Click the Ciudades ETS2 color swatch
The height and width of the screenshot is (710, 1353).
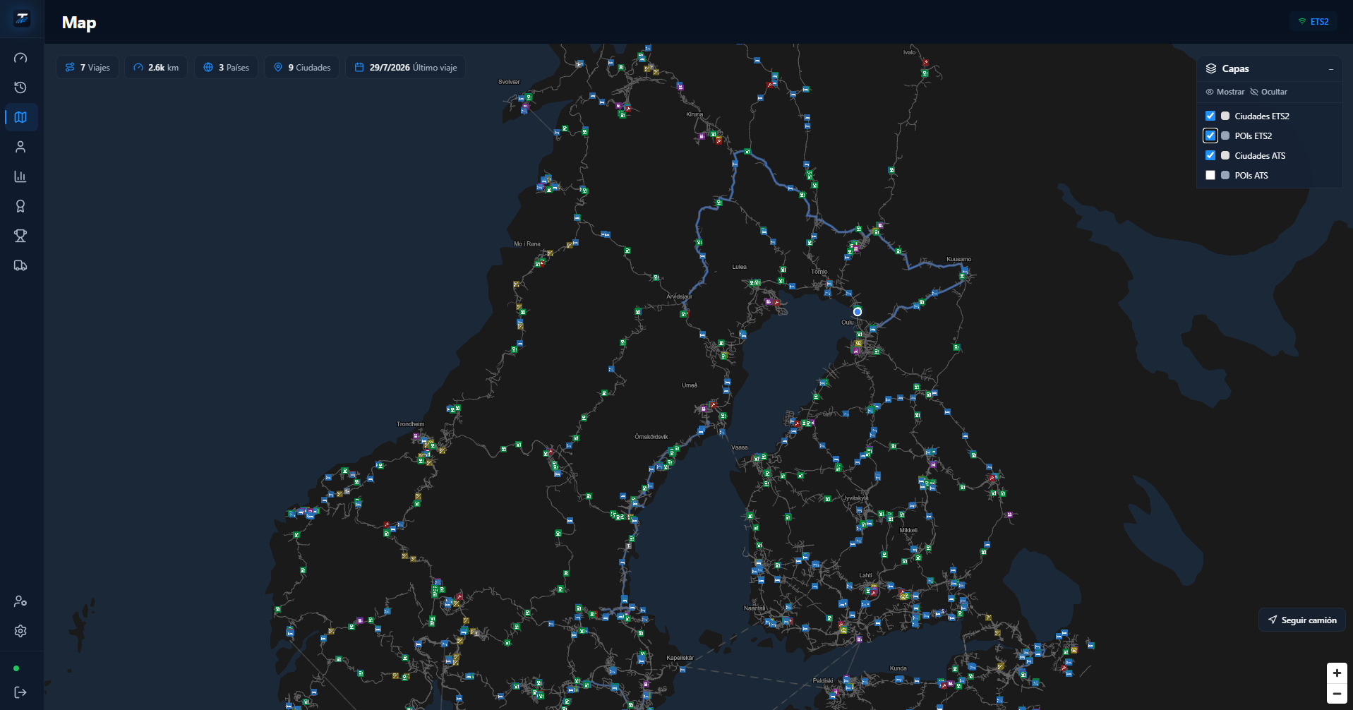point(1225,116)
